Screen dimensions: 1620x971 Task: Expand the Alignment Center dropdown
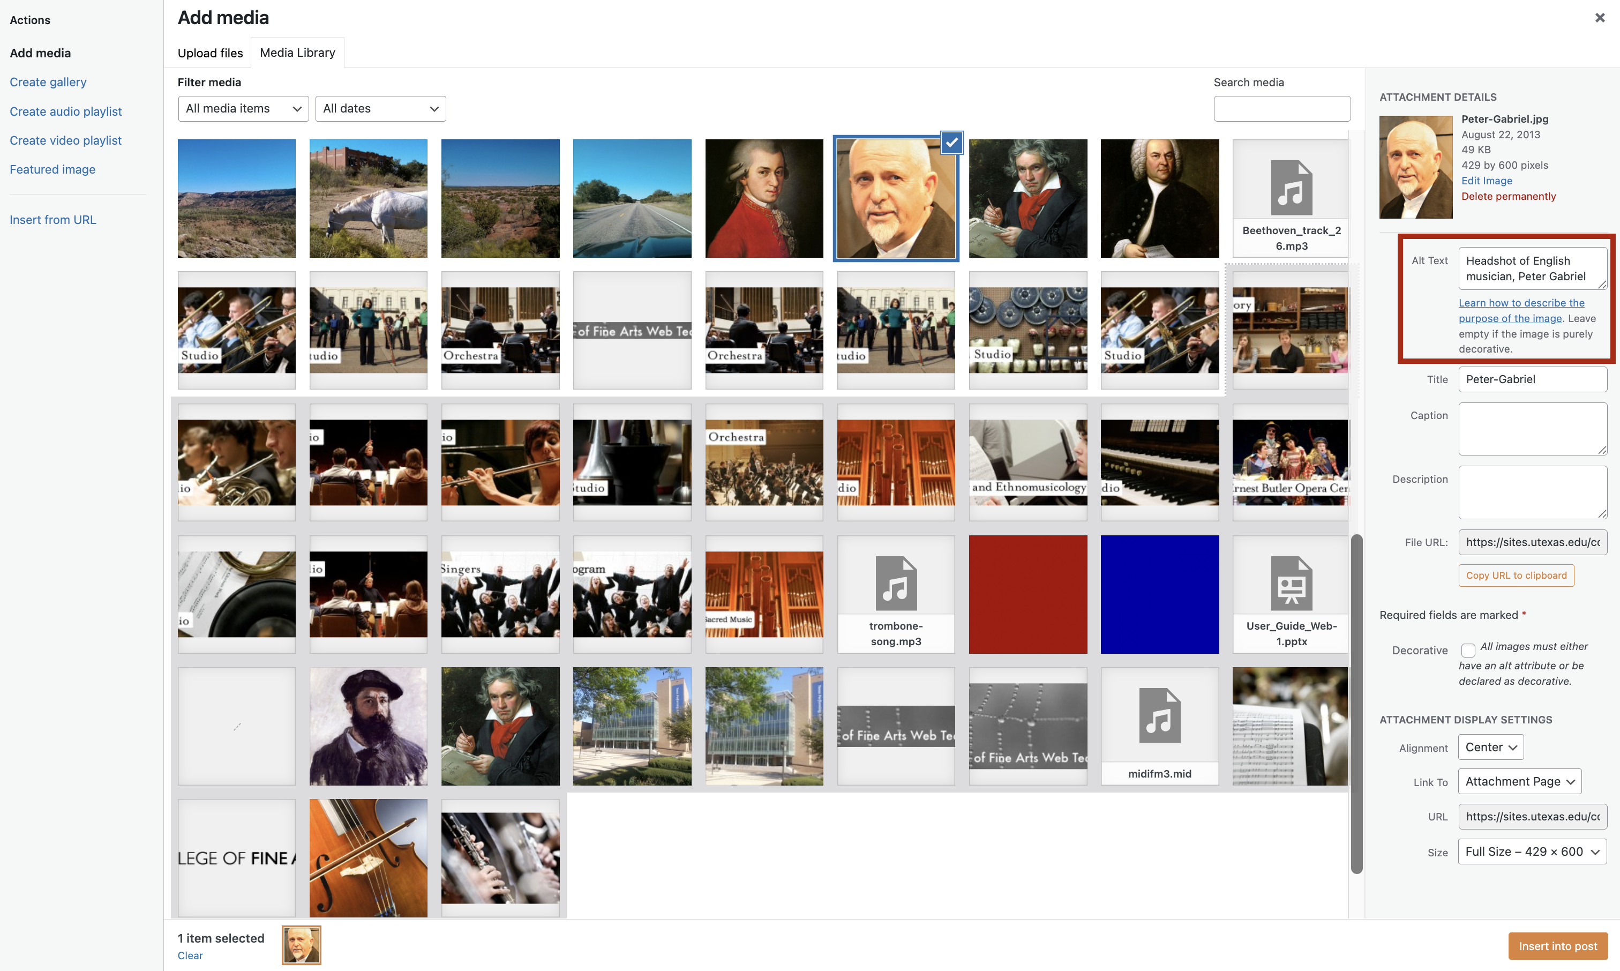(x=1490, y=747)
